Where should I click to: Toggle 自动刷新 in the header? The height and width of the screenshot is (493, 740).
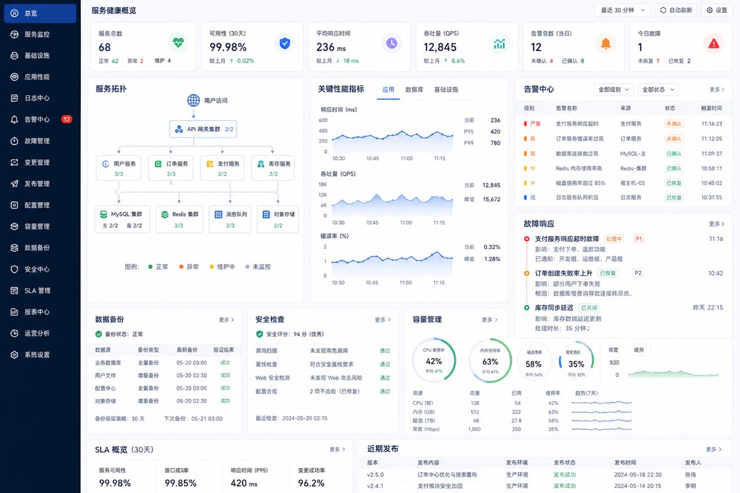pyautogui.click(x=676, y=10)
